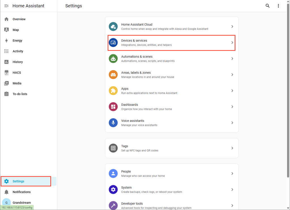Expand Devices & services row chevron
The width and height of the screenshot is (290, 210).
pyautogui.click(x=232, y=43)
